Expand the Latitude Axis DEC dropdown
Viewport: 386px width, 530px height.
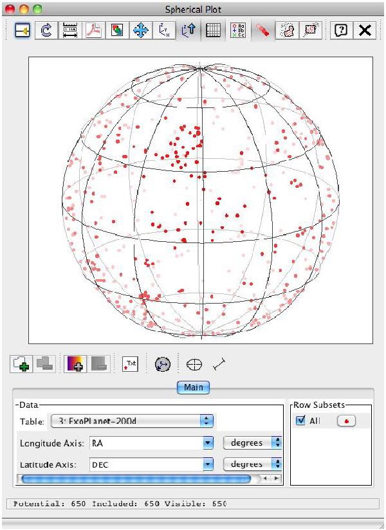(208, 464)
